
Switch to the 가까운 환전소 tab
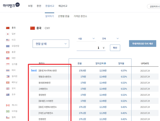point(80,16)
